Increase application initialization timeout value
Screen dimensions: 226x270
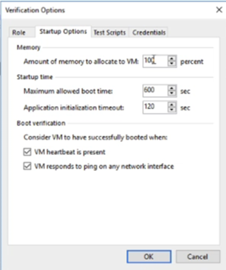172,105
